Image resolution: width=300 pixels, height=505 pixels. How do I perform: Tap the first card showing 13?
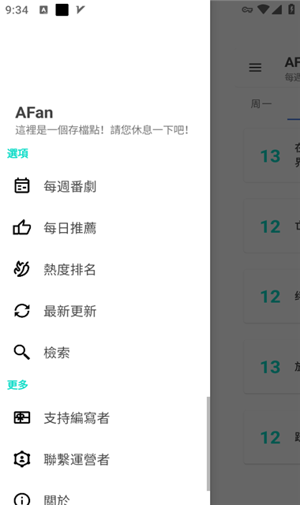click(x=272, y=156)
